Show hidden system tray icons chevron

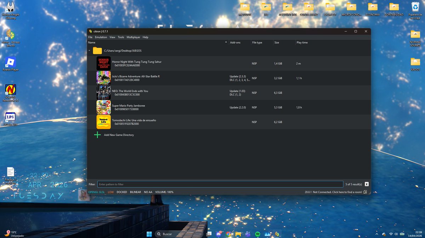(x=378, y=234)
